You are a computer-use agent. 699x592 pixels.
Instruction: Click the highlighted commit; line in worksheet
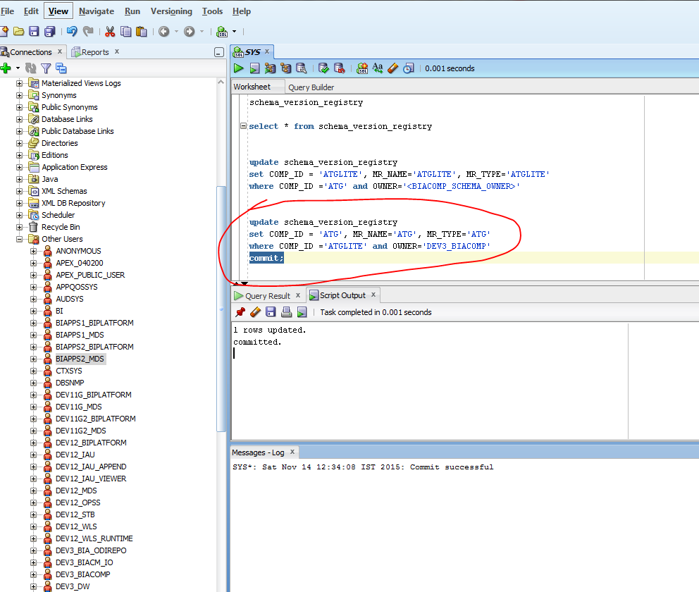[x=266, y=258]
